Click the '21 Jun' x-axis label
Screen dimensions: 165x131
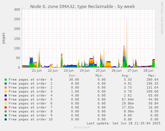click(37, 71)
